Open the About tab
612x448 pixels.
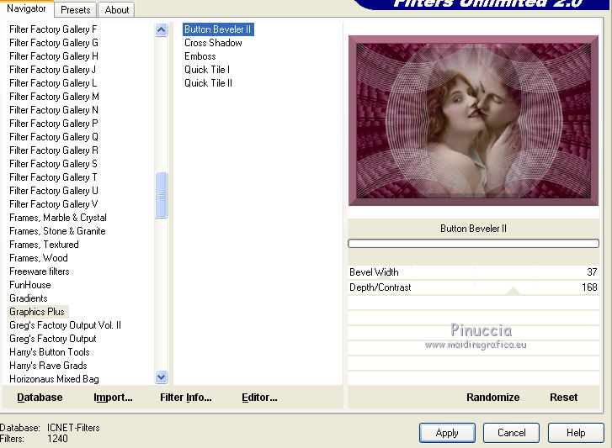(x=117, y=10)
